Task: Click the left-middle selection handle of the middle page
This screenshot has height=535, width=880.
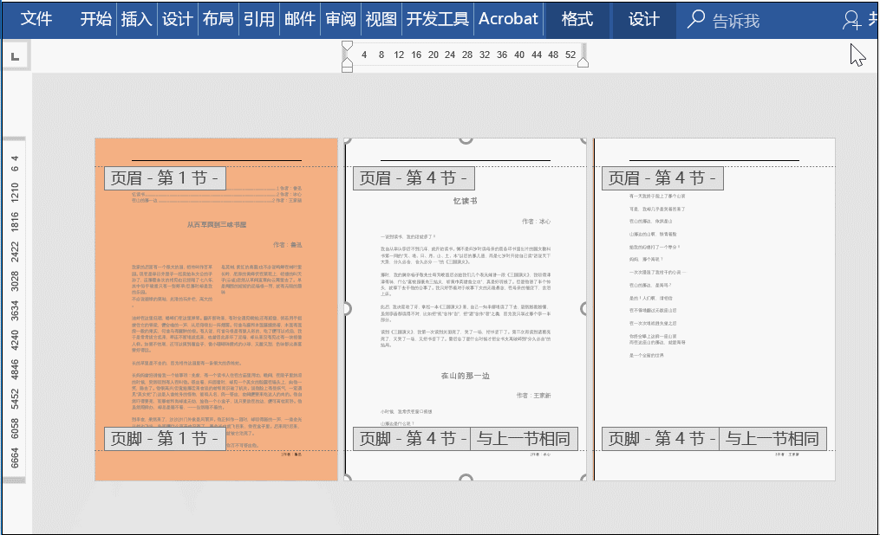Action: click(x=347, y=309)
